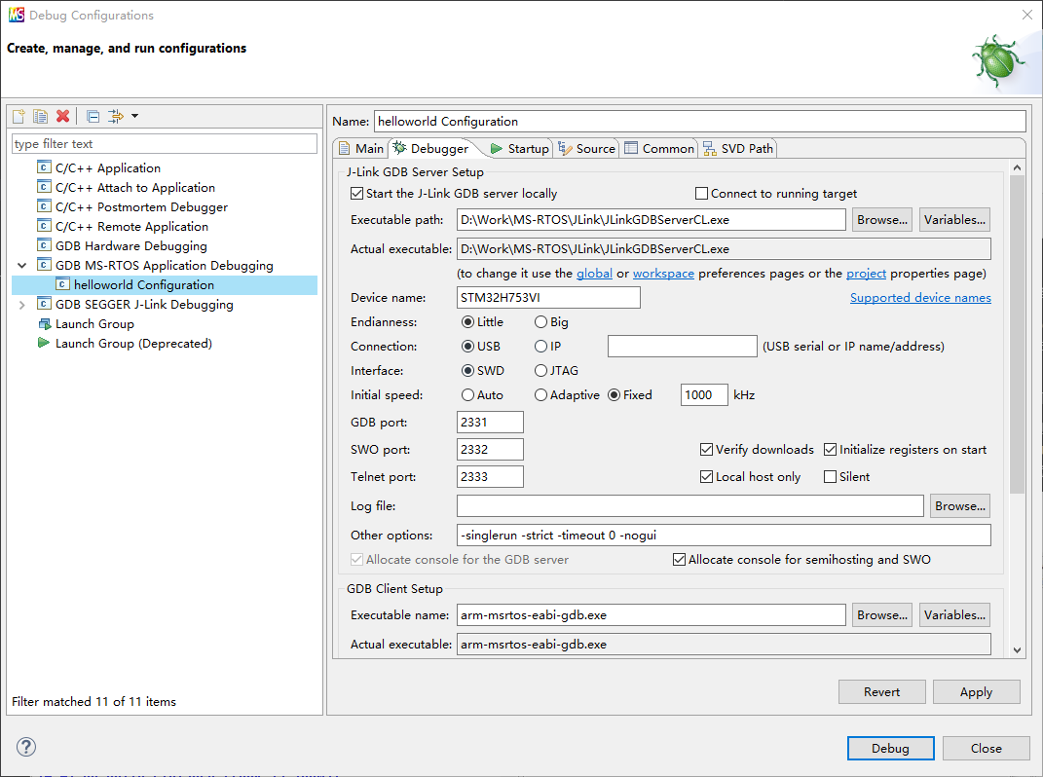Enable Connect to running target checkbox

point(701,193)
